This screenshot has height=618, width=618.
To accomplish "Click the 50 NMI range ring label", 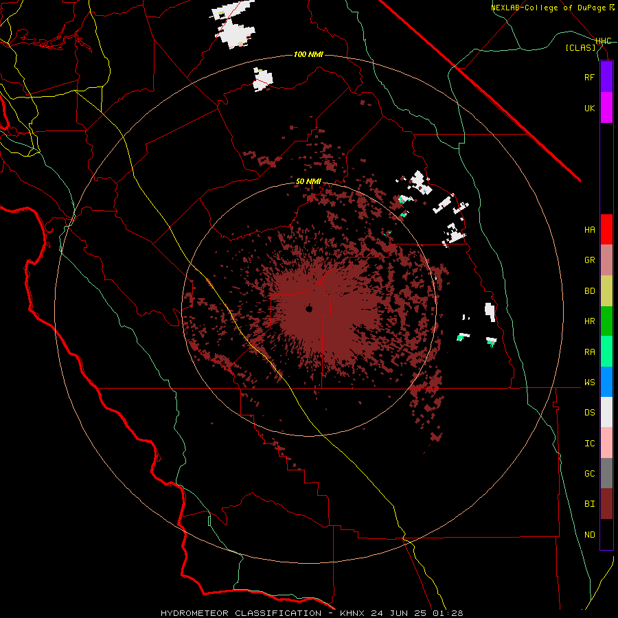I will click(308, 181).
